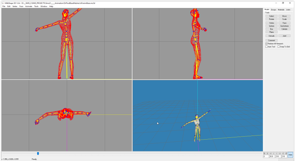Enable Snap To Grid checkbox

coord(279,47)
